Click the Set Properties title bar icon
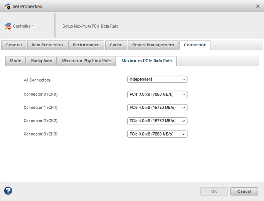The image size is (264, 201). (x=8, y=6)
